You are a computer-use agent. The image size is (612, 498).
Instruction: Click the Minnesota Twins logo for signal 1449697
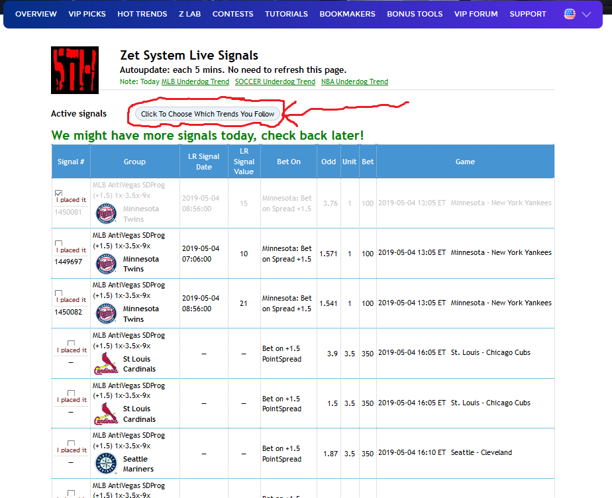pos(105,263)
